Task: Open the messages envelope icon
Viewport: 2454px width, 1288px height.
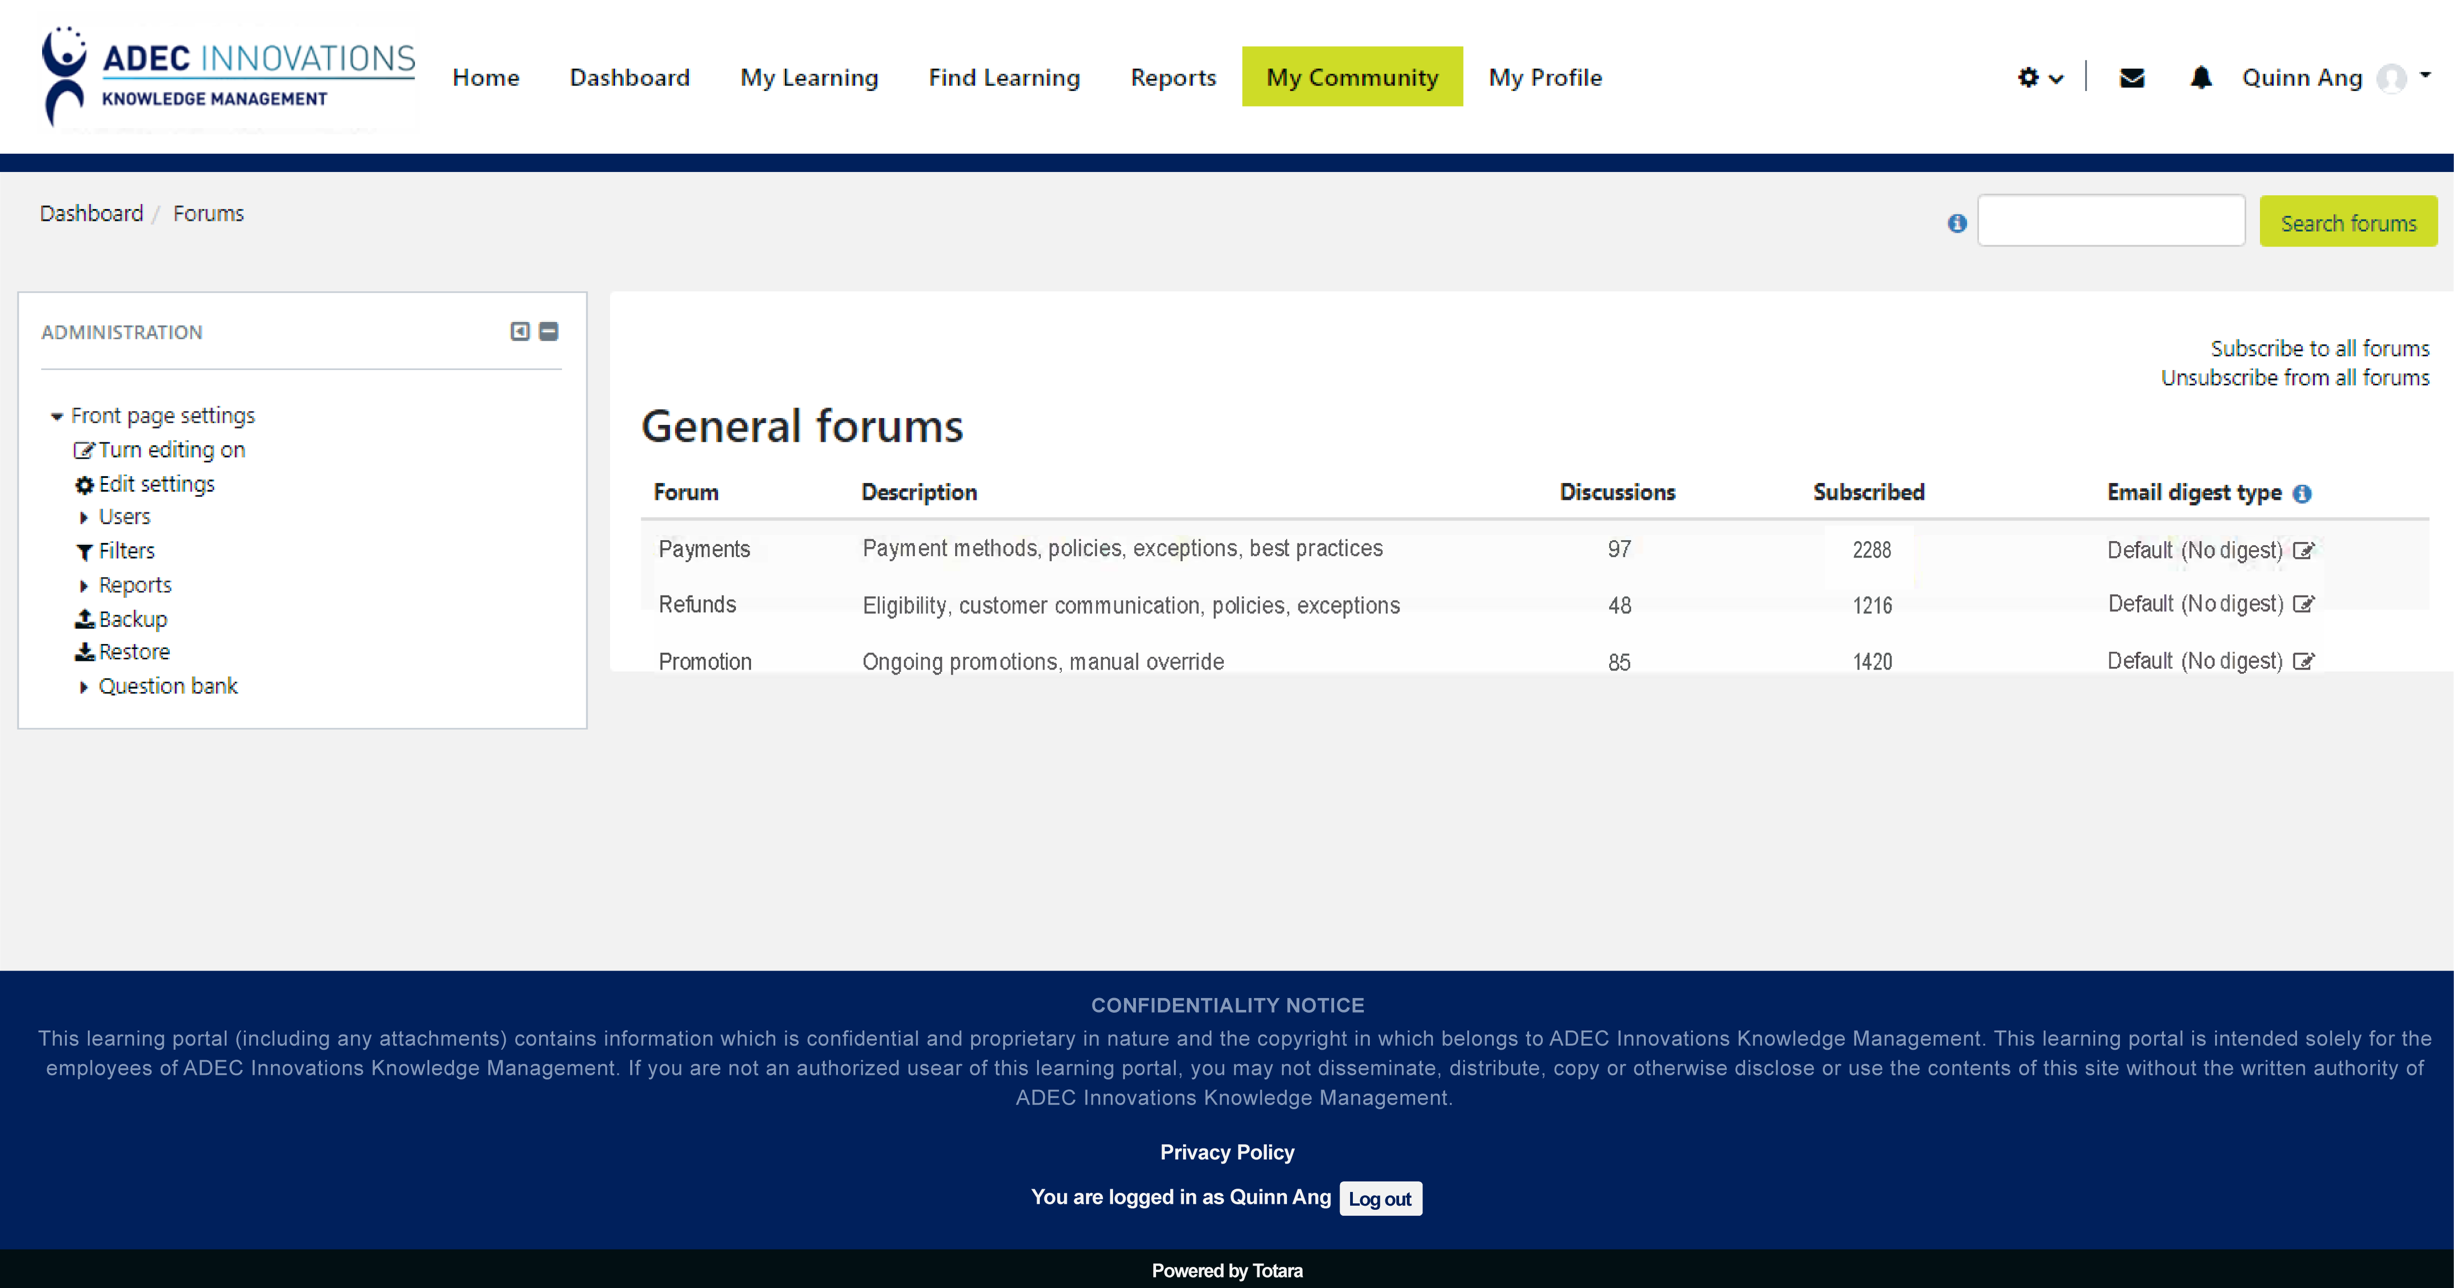Action: click(x=2132, y=78)
